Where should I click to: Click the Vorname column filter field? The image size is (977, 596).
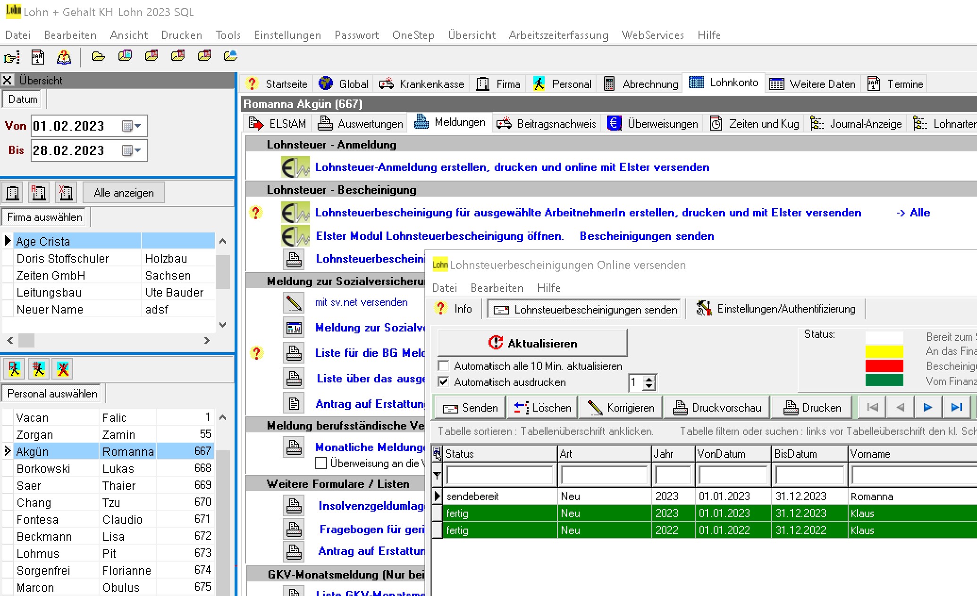(x=914, y=475)
